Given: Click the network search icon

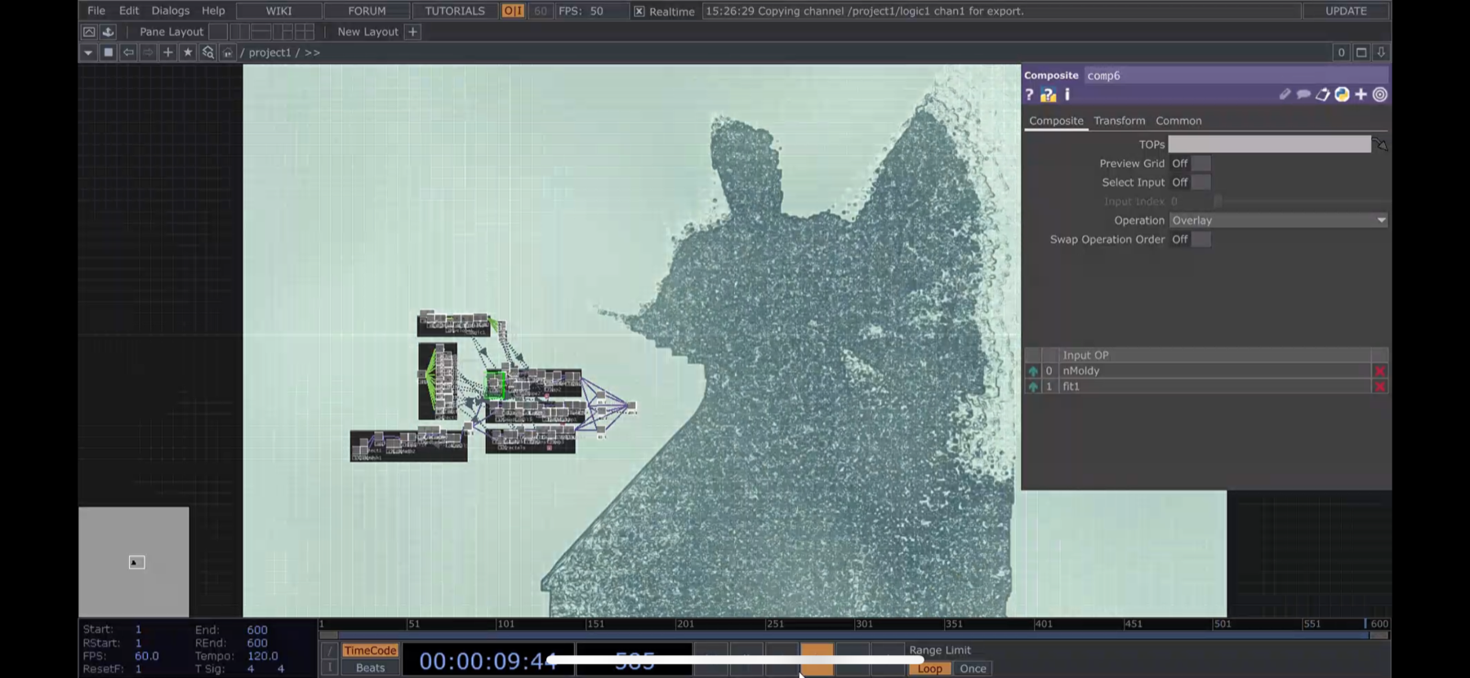Looking at the screenshot, I should click(x=207, y=52).
